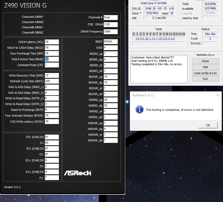Select the tWRWR_sg field

(x=111, y=123)
